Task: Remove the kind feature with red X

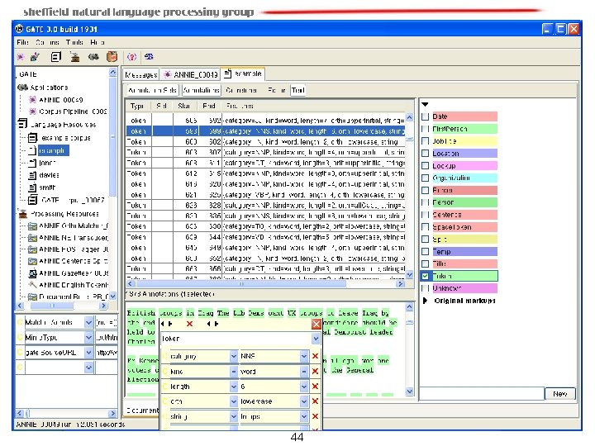Action: [x=315, y=372]
